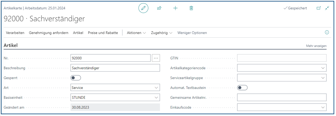Click the collapse page arrows icon
This screenshot has height=116, width=336.
(x=327, y=8)
